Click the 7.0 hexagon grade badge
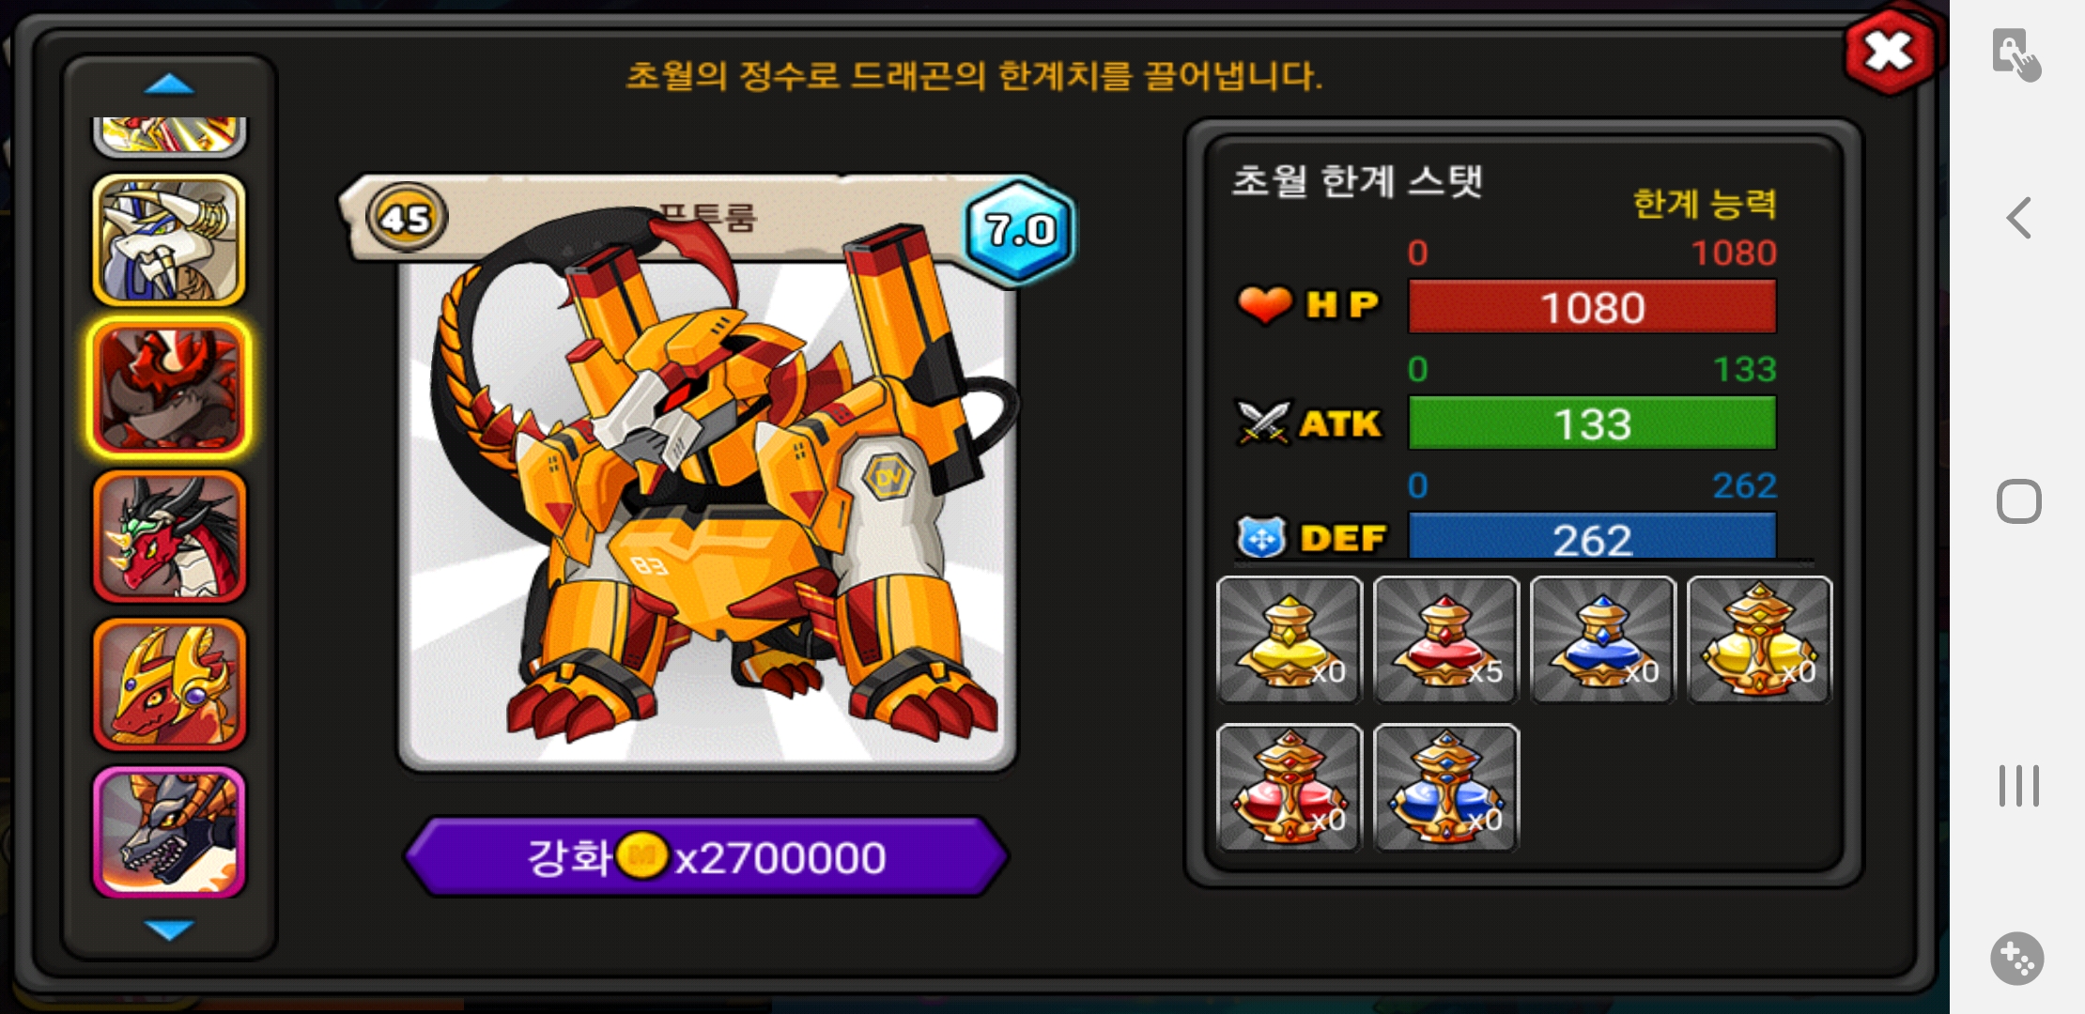2085x1014 pixels. pos(1019,229)
